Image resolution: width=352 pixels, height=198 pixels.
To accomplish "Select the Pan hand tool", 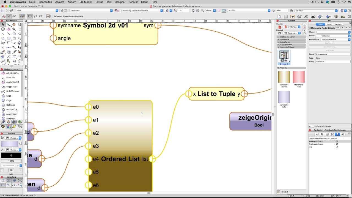I will [14, 24].
